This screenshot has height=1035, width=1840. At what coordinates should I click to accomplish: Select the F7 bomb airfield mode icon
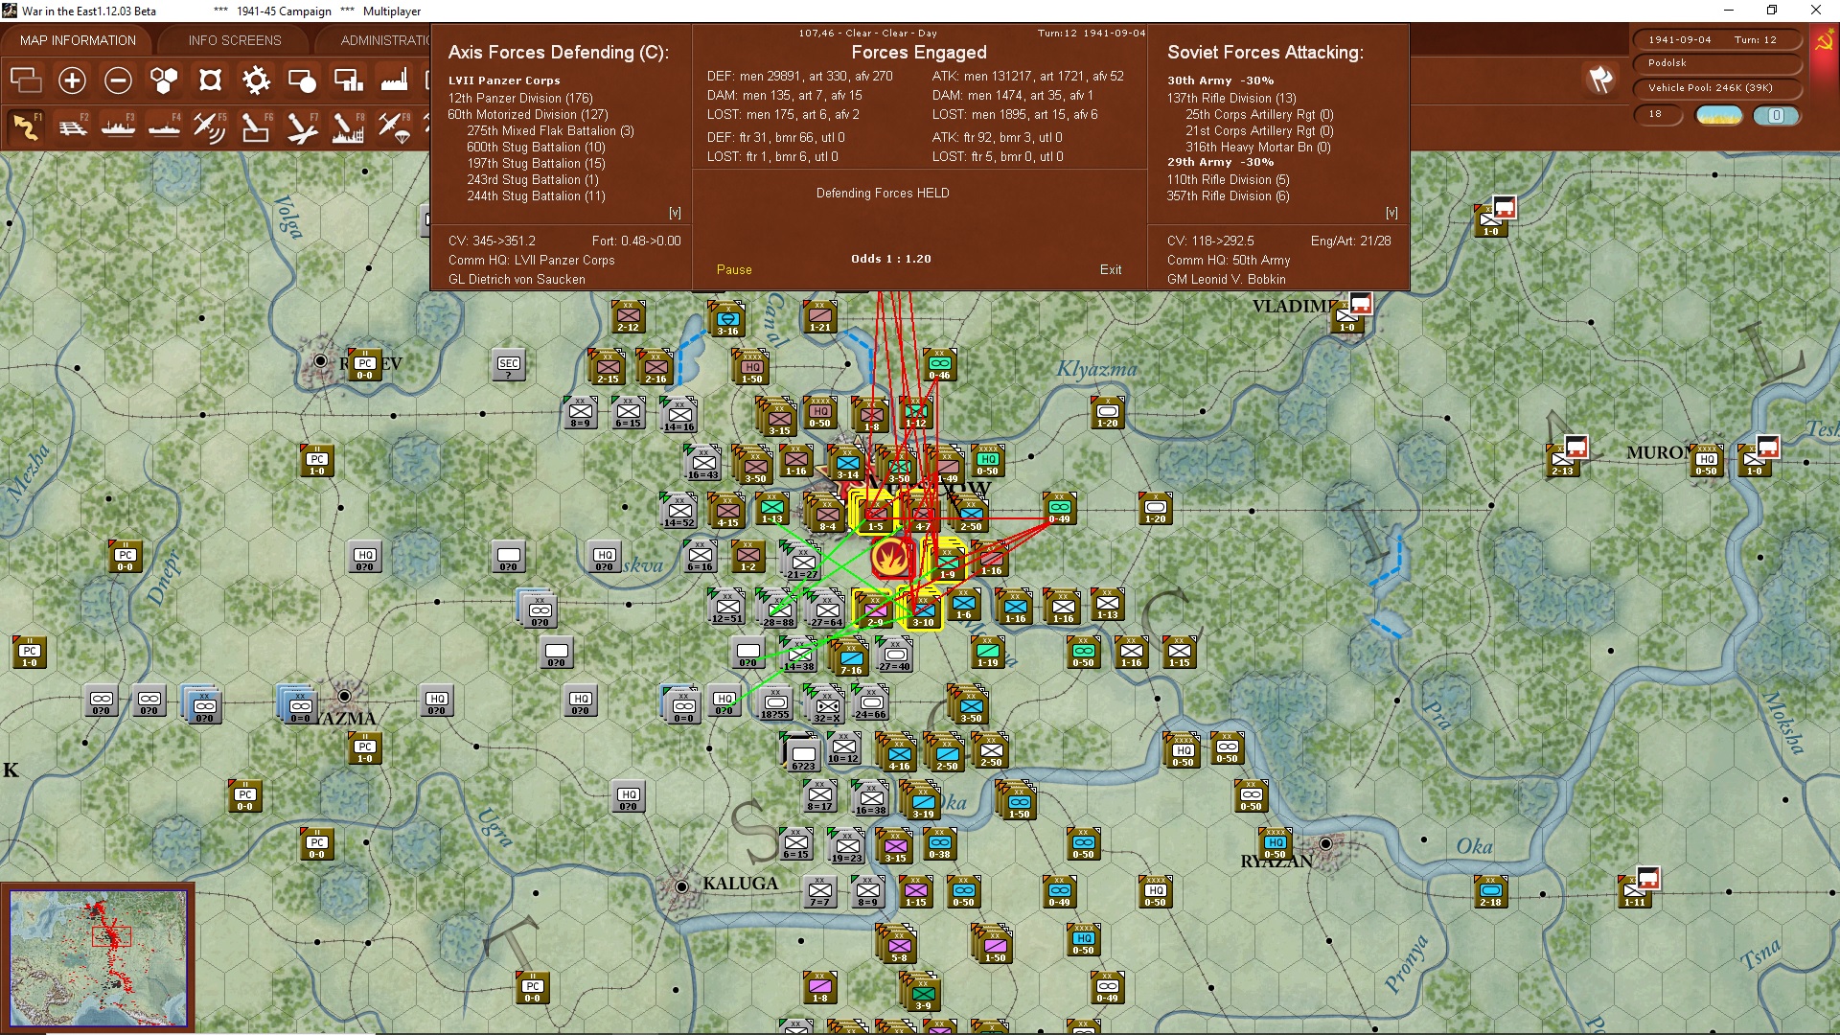[x=302, y=127]
